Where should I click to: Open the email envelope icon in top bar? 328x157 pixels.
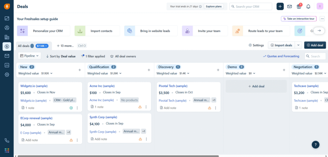point(290,6)
